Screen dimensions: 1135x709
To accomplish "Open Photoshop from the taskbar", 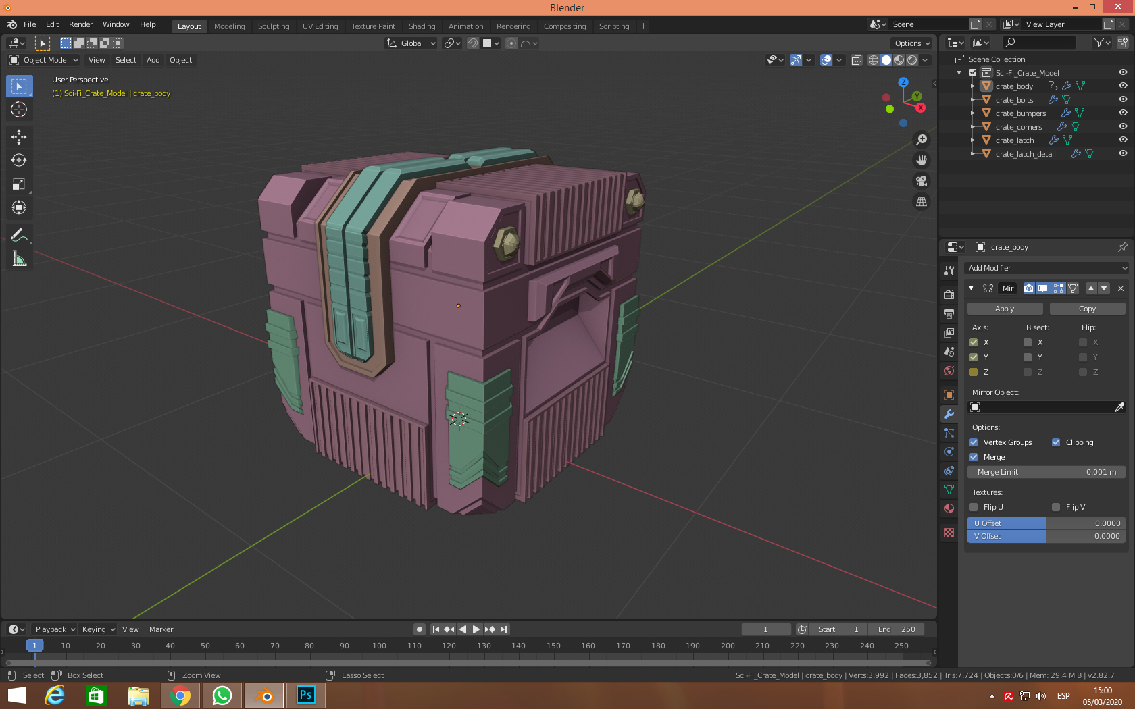I will pos(306,695).
